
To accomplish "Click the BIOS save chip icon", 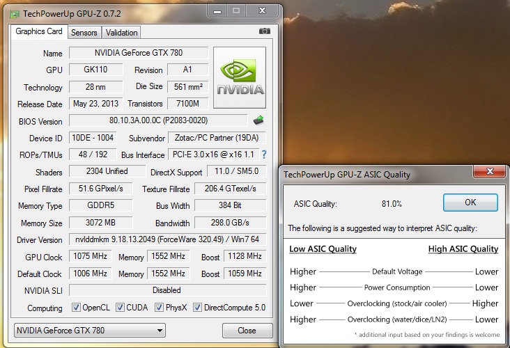I will (x=258, y=120).
